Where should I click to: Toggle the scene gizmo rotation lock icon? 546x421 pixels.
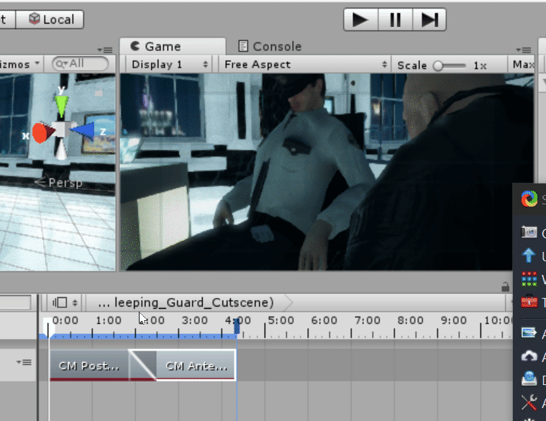pyautogui.click(x=99, y=92)
